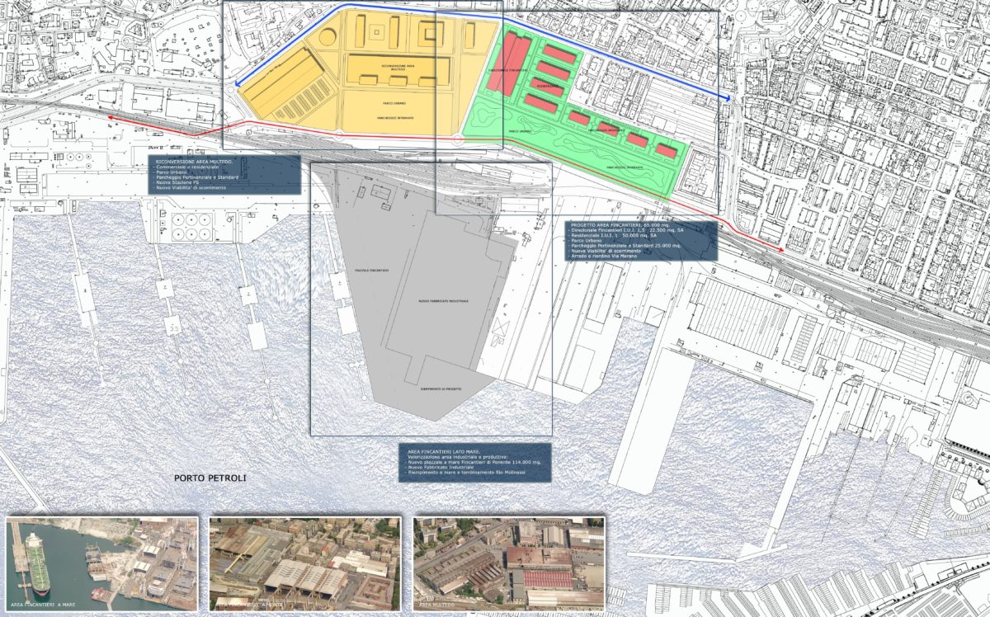This screenshot has height=617, width=990.
Task: Select the Piazzale Fincantieri label
Action: (371, 271)
